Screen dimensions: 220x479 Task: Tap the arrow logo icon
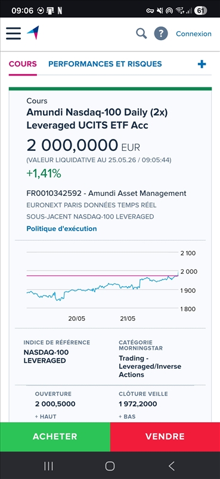click(x=33, y=33)
